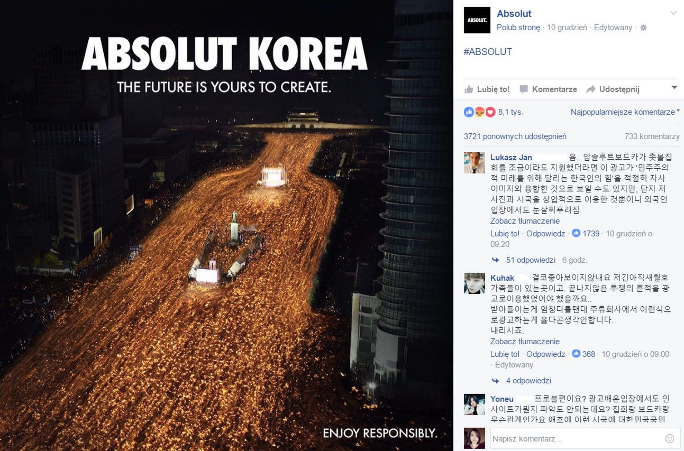Viewport: 684px width, 451px height.
Task: Click the post privacy gear icon
Action: (643, 27)
